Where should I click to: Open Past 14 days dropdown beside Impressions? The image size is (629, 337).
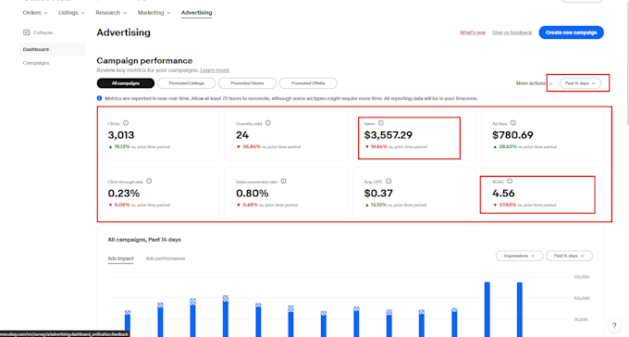[x=569, y=256]
